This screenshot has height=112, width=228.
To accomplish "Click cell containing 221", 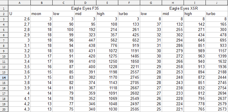I will coord(173,109).
